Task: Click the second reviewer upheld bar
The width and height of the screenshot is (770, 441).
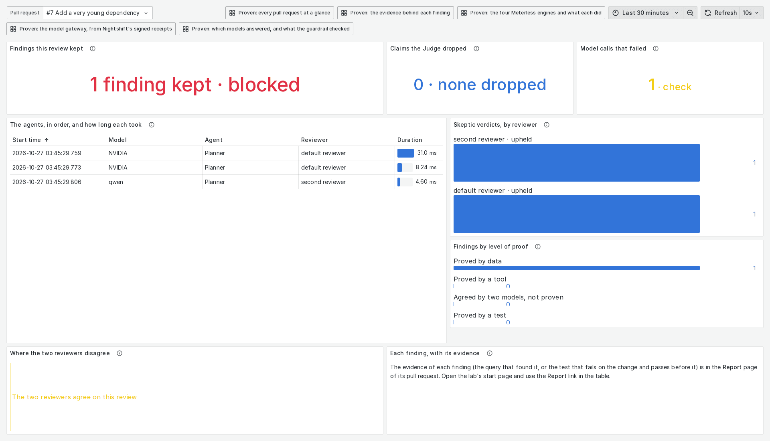Action: click(x=577, y=163)
